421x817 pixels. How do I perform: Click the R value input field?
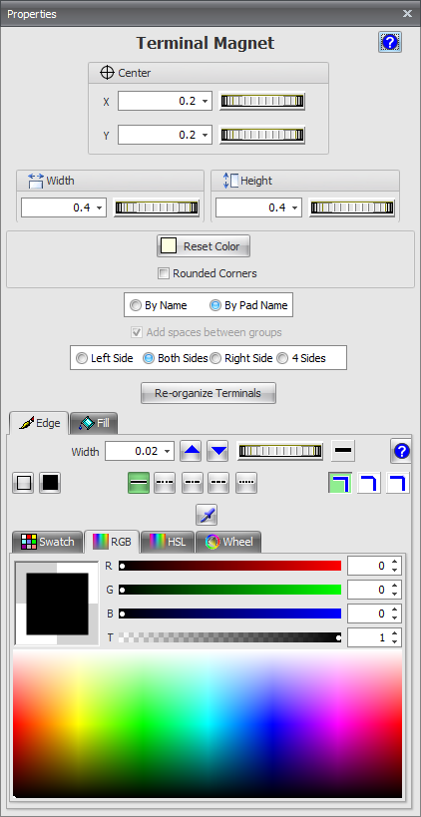pyautogui.click(x=374, y=566)
